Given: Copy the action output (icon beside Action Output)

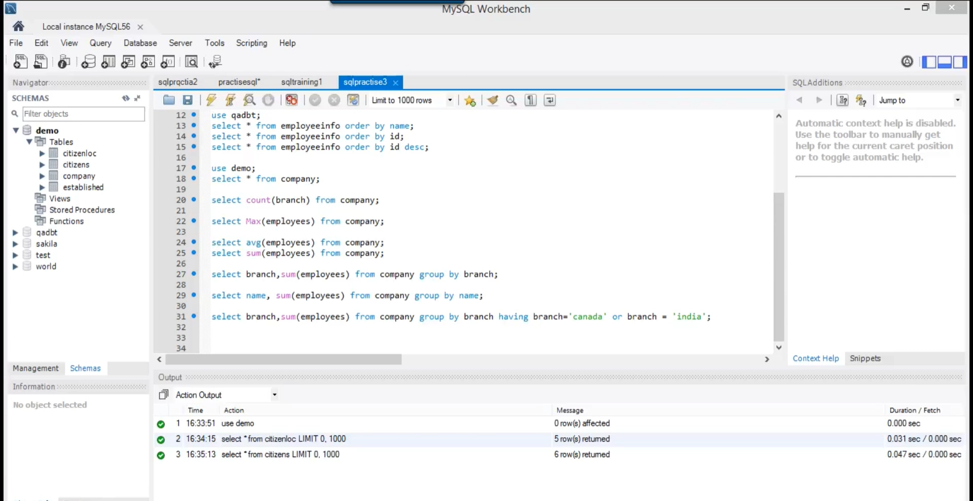Looking at the screenshot, I should [x=164, y=395].
